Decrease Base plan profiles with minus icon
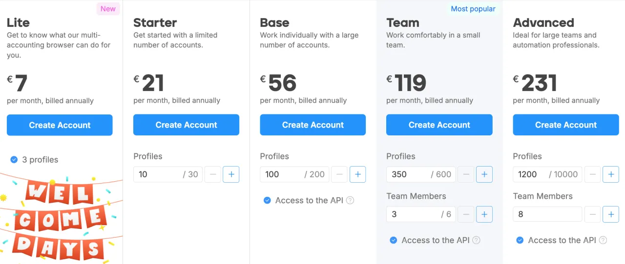Image resolution: width=625 pixels, height=264 pixels. click(339, 174)
